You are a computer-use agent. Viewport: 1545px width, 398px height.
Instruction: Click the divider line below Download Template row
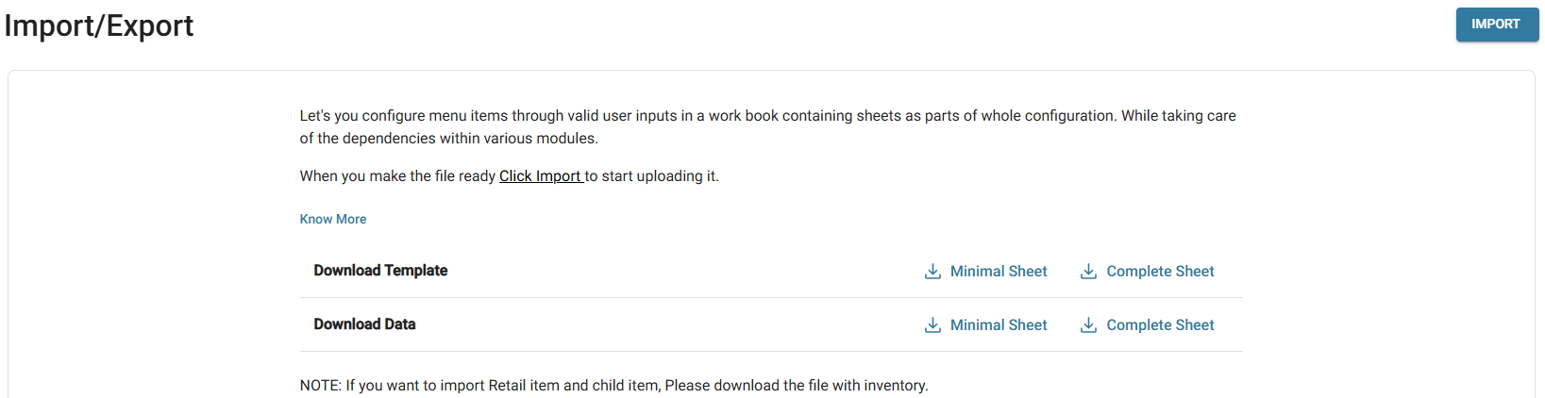click(x=771, y=298)
